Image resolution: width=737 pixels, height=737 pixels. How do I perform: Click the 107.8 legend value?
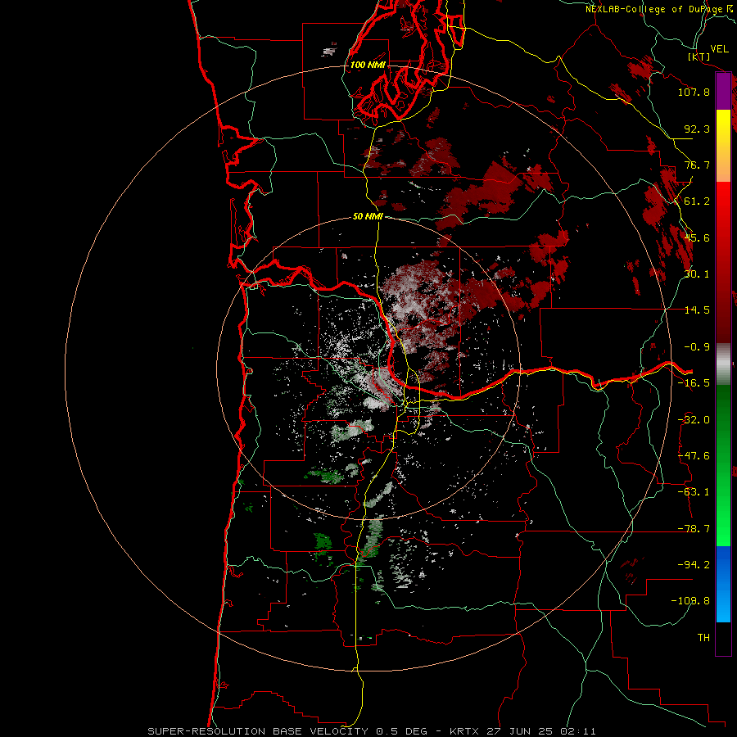pos(694,92)
